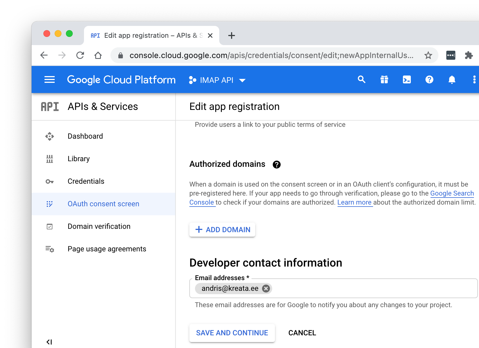Remove the andris@kreata.ee email chip
Viewport: 479px width, 348px height.
[266, 288]
